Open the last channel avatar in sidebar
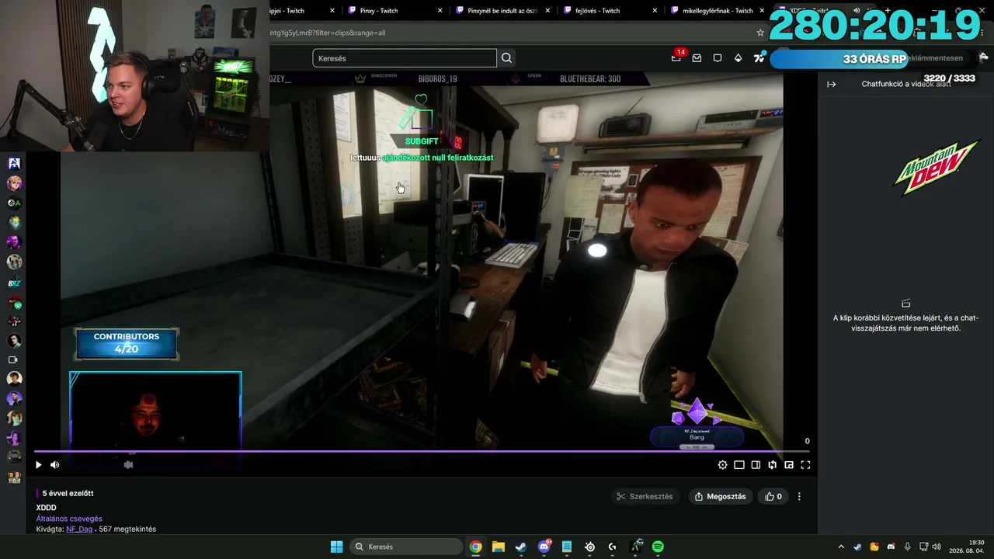This screenshot has width=994, height=559. 14,477
